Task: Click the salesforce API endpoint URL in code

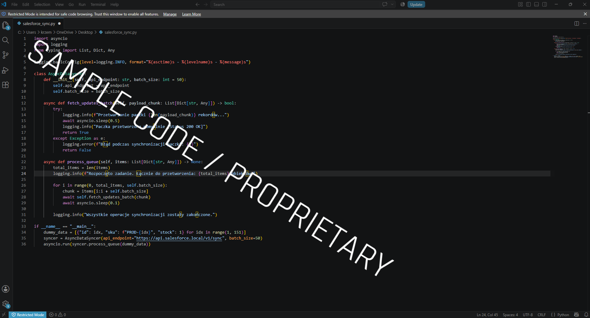Action: (179, 238)
